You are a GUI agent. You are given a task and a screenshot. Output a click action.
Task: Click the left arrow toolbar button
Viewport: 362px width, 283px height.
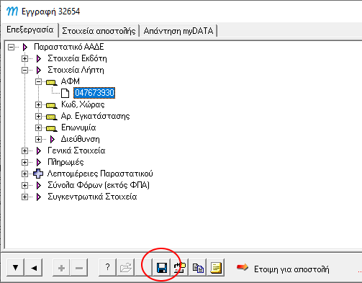(34, 267)
